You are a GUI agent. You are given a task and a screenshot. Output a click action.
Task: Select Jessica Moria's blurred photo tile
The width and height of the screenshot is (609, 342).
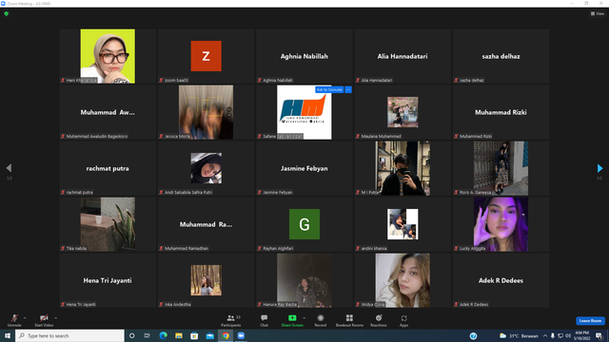206,112
